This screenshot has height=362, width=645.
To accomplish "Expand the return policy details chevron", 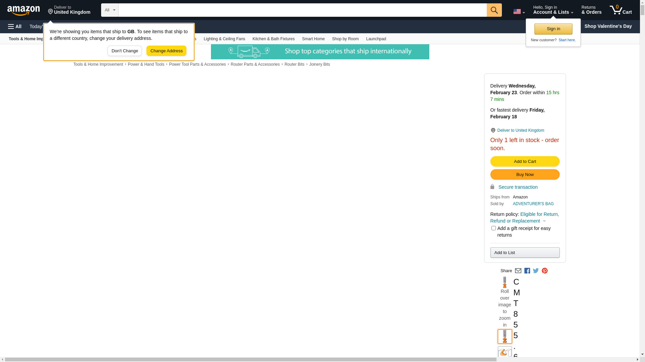I will pyautogui.click(x=545, y=221).
